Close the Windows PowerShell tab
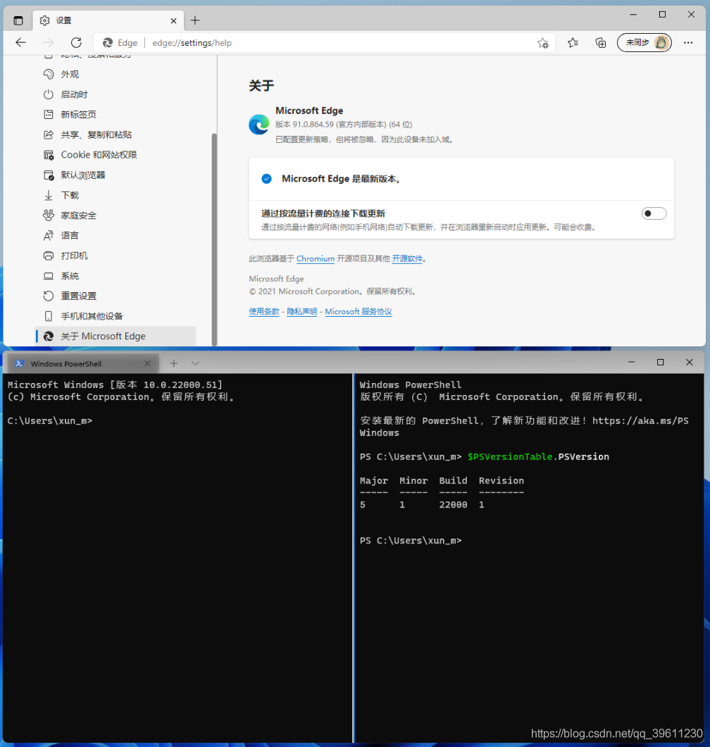 click(147, 363)
